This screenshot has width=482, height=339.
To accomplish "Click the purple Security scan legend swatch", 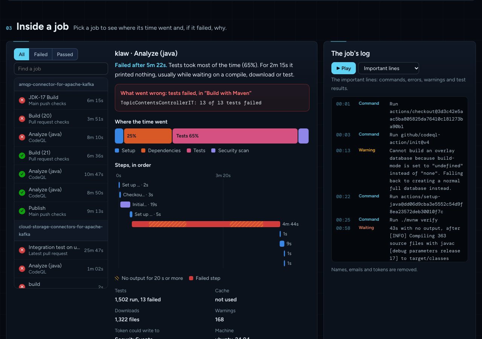I will 213,151.
